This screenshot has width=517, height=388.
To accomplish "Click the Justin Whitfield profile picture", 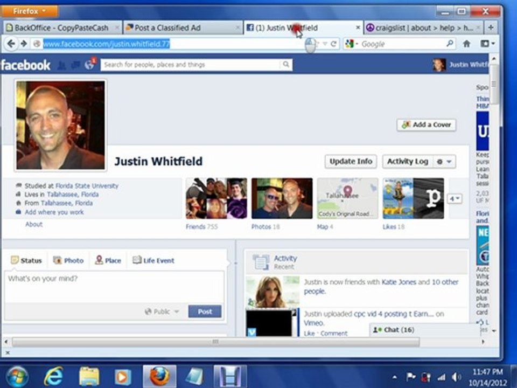I will pyautogui.click(x=60, y=125).
